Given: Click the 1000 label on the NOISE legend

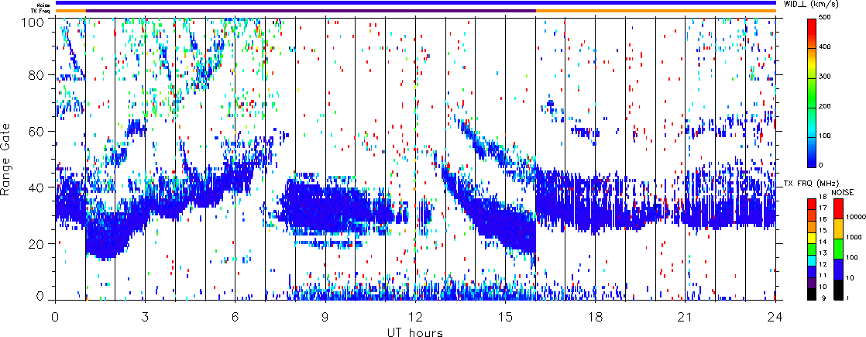Looking at the screenshot, I should pos(854,236).
